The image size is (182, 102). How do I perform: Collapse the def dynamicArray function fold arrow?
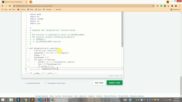29,48
